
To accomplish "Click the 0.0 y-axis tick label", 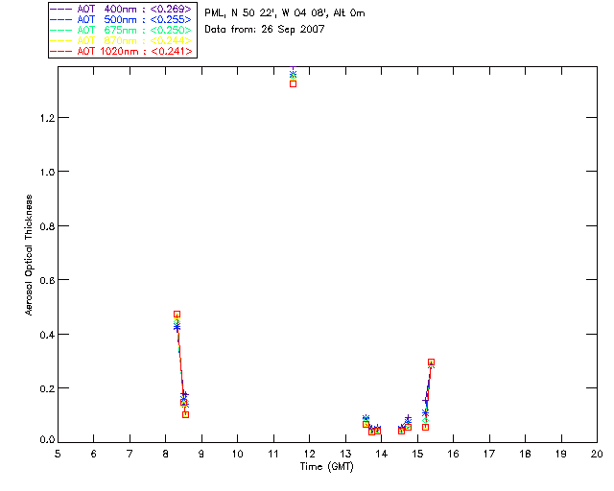I will pyautogui.click(x=47, y=440).
